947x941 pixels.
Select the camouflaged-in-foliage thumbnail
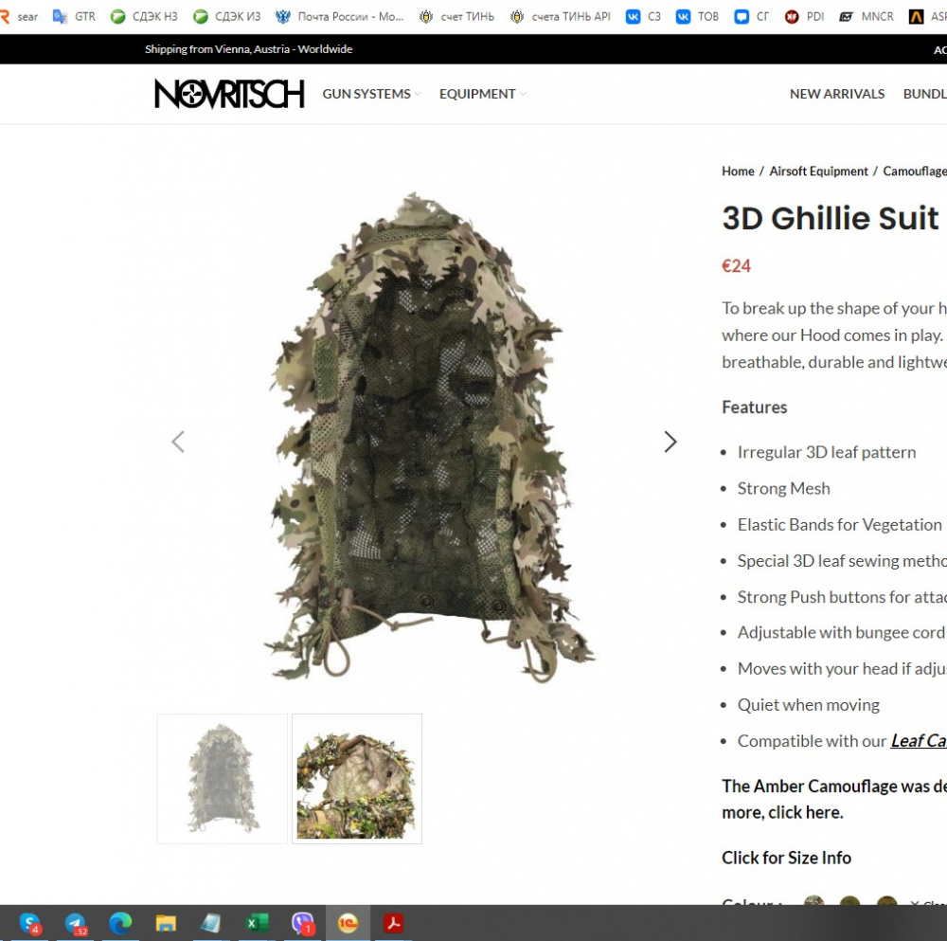[357, 778]
